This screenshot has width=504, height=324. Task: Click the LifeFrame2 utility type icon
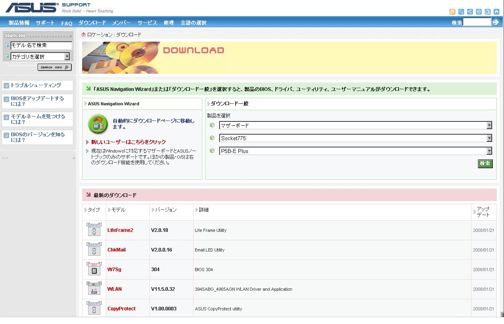coord(94,230)
